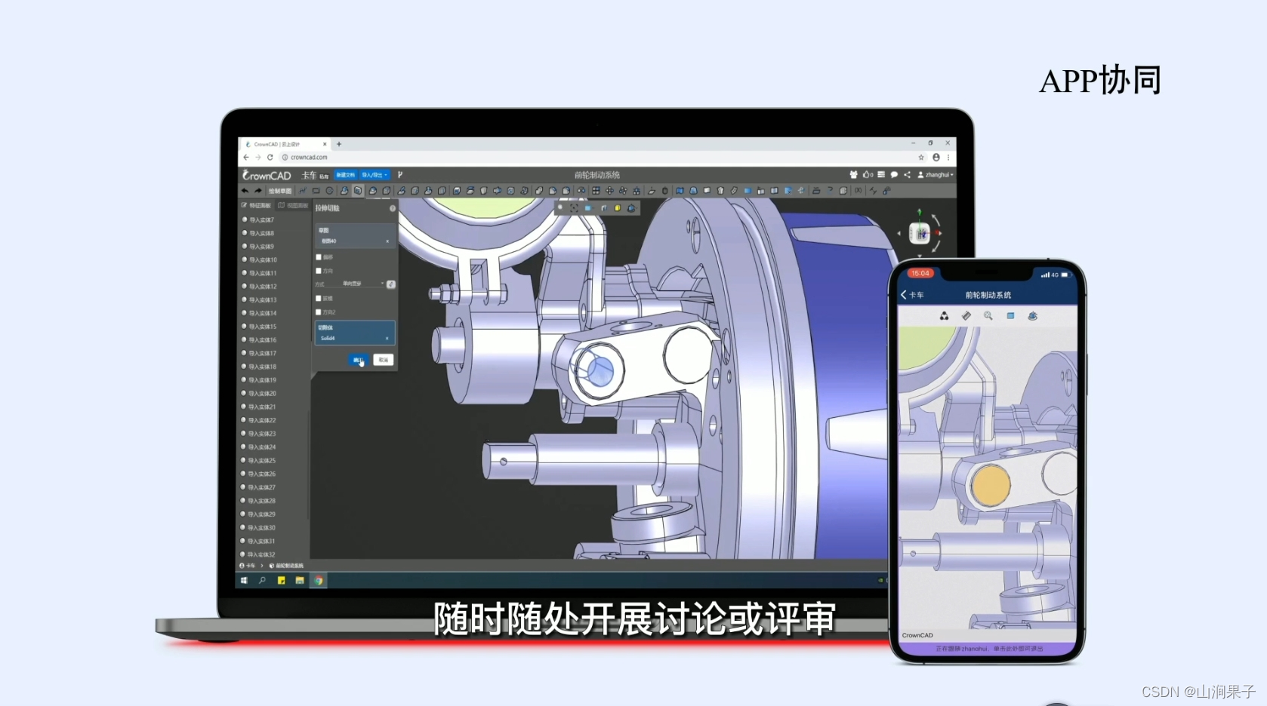Open the Windows Start menu

pyautogui.click(x=244, y=581)
